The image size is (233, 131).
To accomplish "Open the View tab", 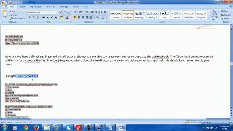I will click(x=86, y=7).
